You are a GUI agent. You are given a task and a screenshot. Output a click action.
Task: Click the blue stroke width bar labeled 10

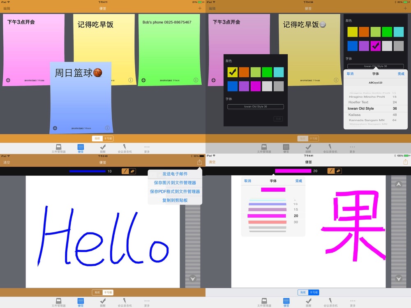(x=88, y=171)
